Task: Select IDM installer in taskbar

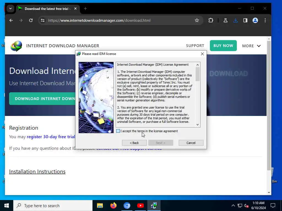Action: [154, 206]
